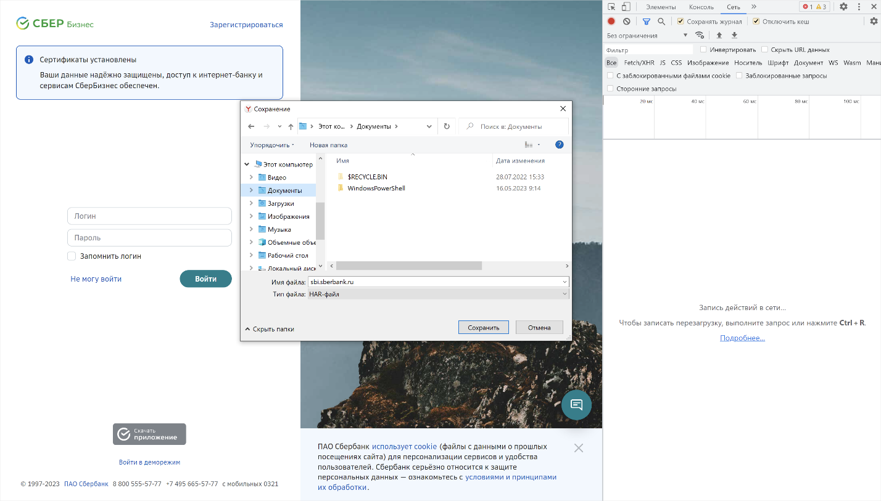Open the errors and warnings counter
The image size is (881, 501).
tap(814, 7)
